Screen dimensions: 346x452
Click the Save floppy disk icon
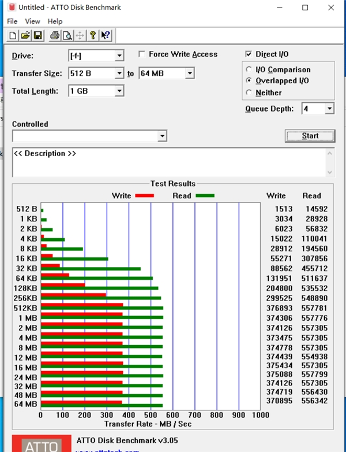tap(37, 35)
